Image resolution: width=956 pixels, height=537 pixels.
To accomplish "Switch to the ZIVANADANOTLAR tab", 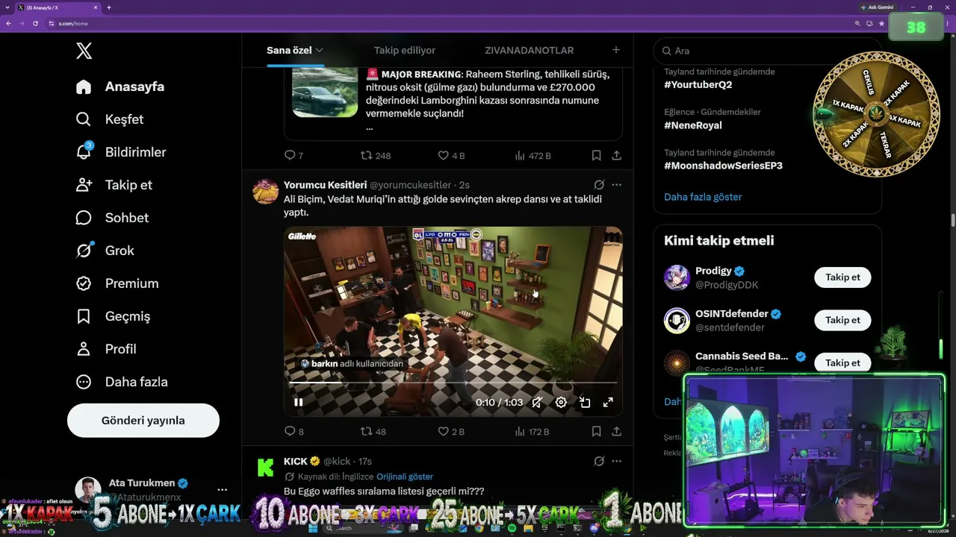I will coord(530,50).
